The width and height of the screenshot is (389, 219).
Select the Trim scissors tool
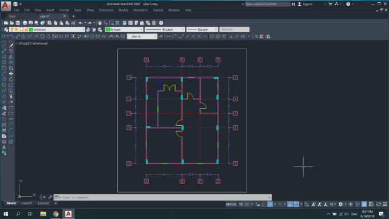click(11, 97)
